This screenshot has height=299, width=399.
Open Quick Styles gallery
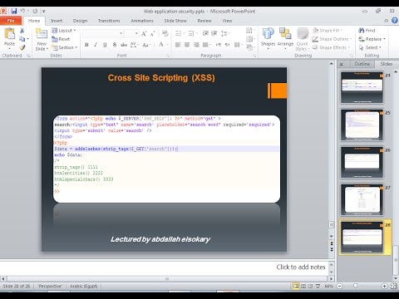pyautogui.click(x=303, y=39)
